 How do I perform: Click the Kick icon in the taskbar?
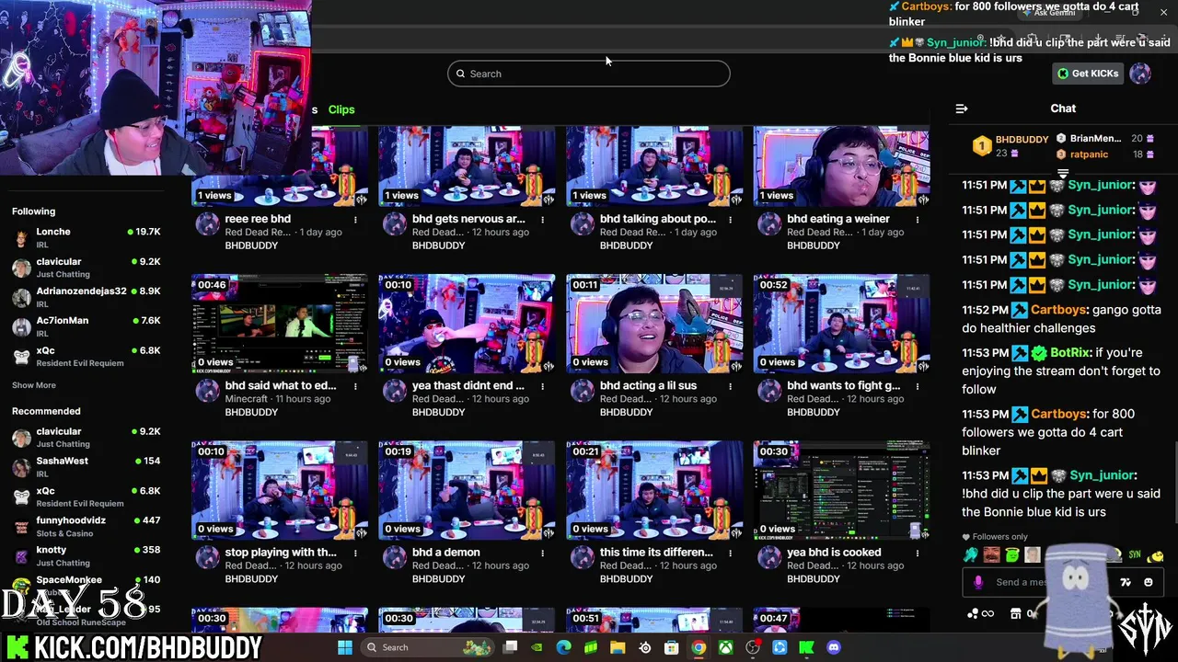(806, 647)
